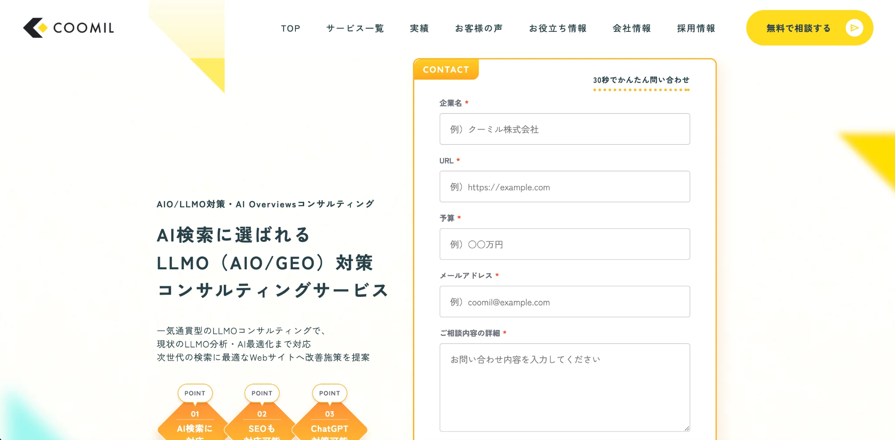Click the AIO/LLMO対策・AI Overviews subtitle text
The height and width of the screenshot is (440, 895).
[265, 204]
